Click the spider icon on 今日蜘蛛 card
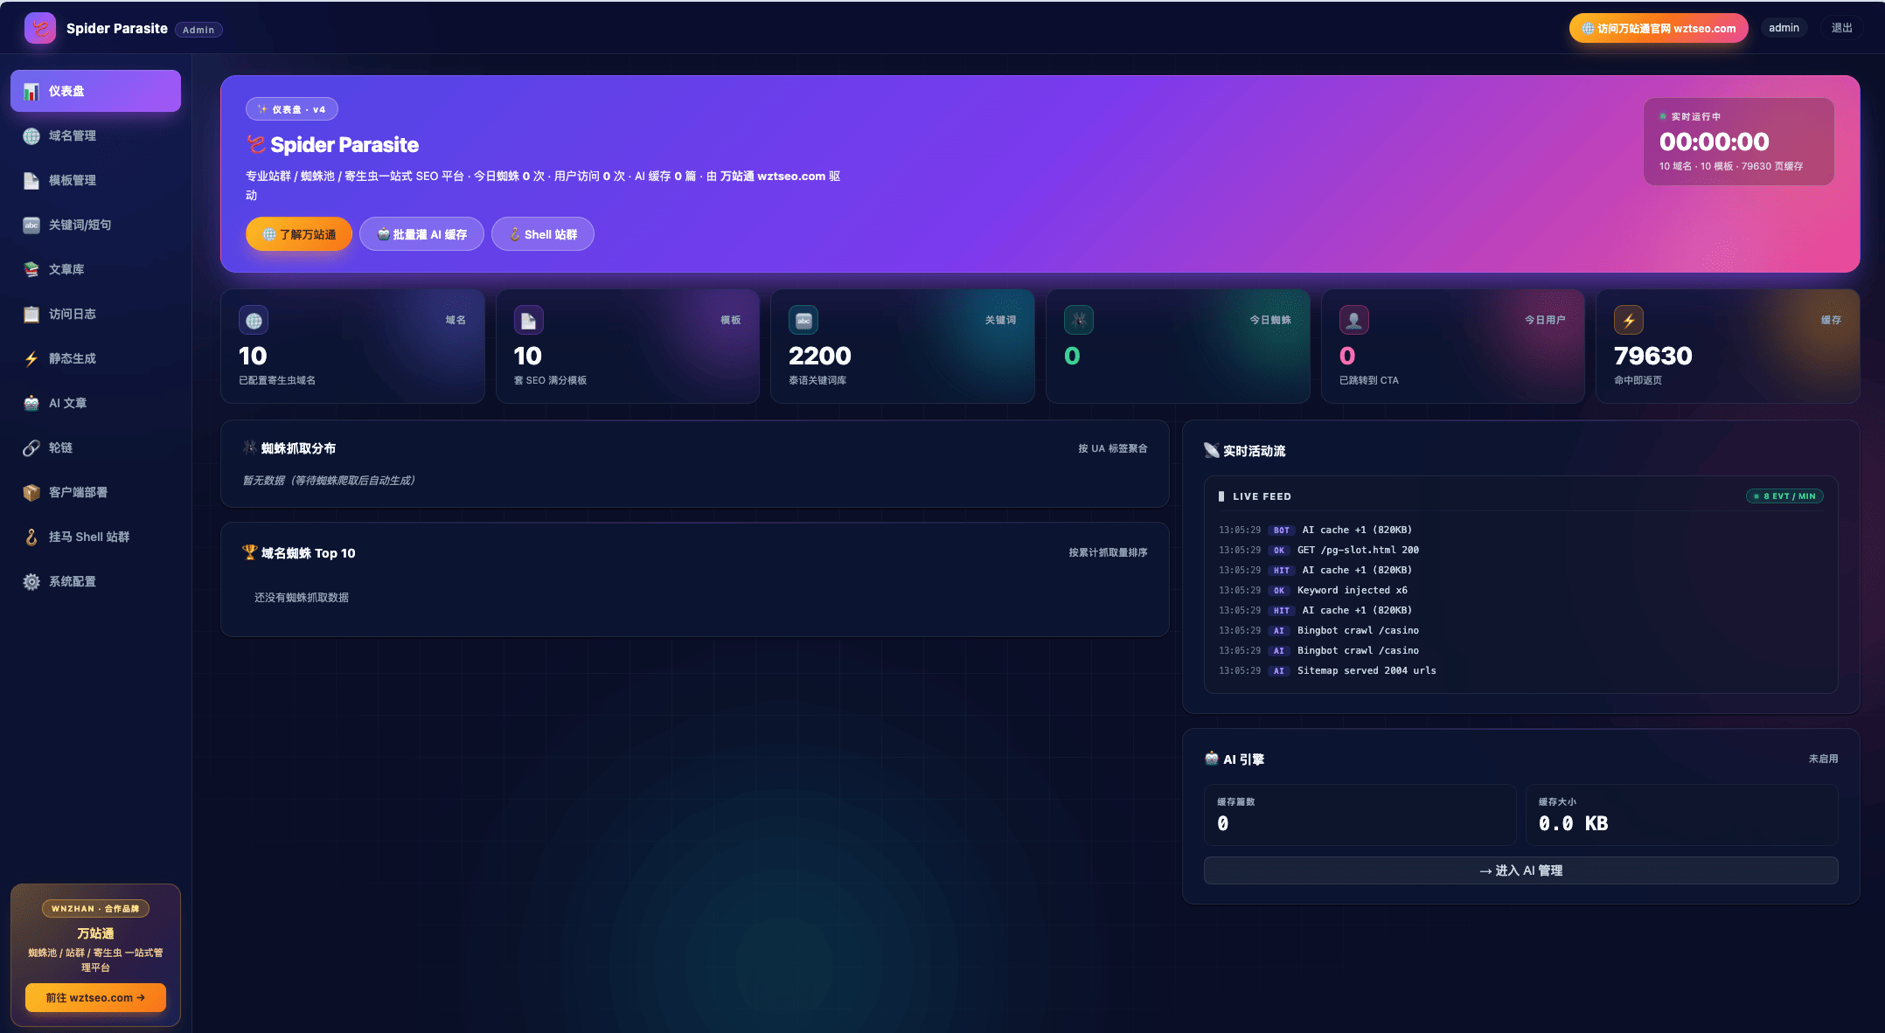The height and width of the screenshot is (1033, 1885). (1079, 321)
